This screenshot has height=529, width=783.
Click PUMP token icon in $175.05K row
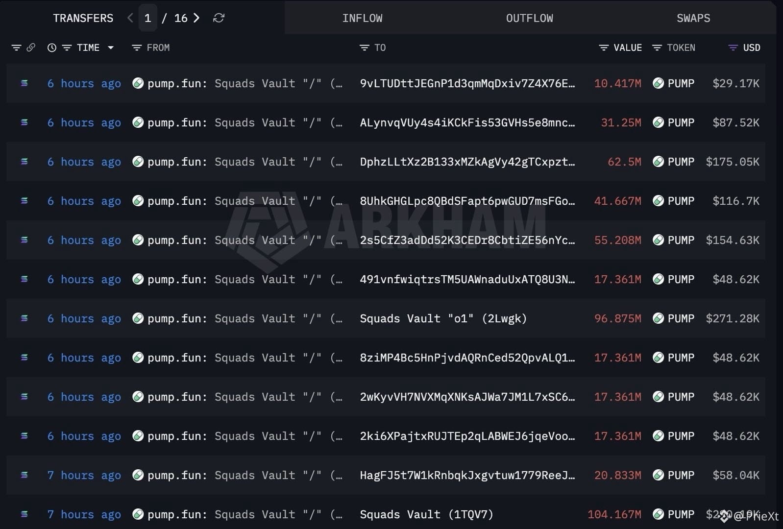coord(659,162)
